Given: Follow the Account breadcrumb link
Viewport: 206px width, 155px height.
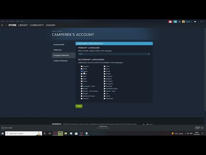Looking at the screenshot, I should [x=59, y=31].
